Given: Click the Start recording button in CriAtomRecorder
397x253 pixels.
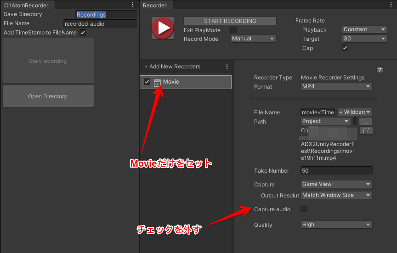Looking at the screenshot, I should coord(48,61).
